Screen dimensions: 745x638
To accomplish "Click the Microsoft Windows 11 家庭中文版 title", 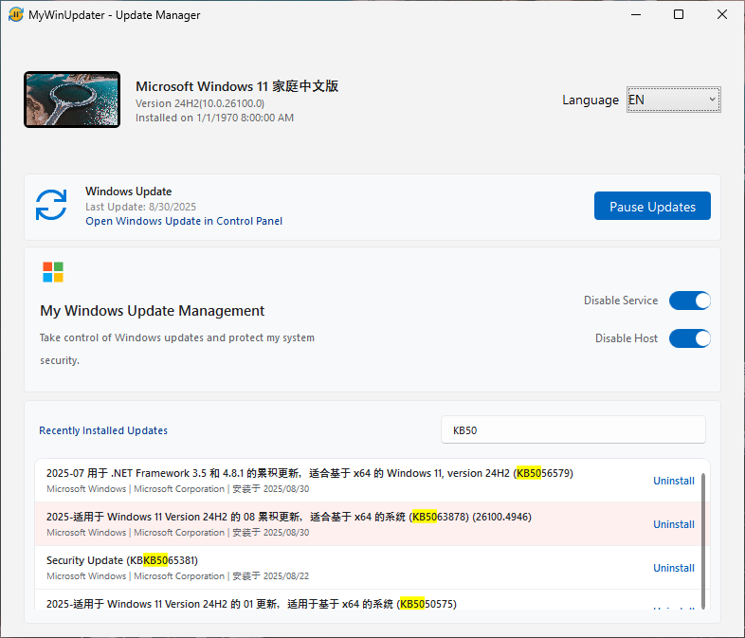I will click(x=237, y=86).
